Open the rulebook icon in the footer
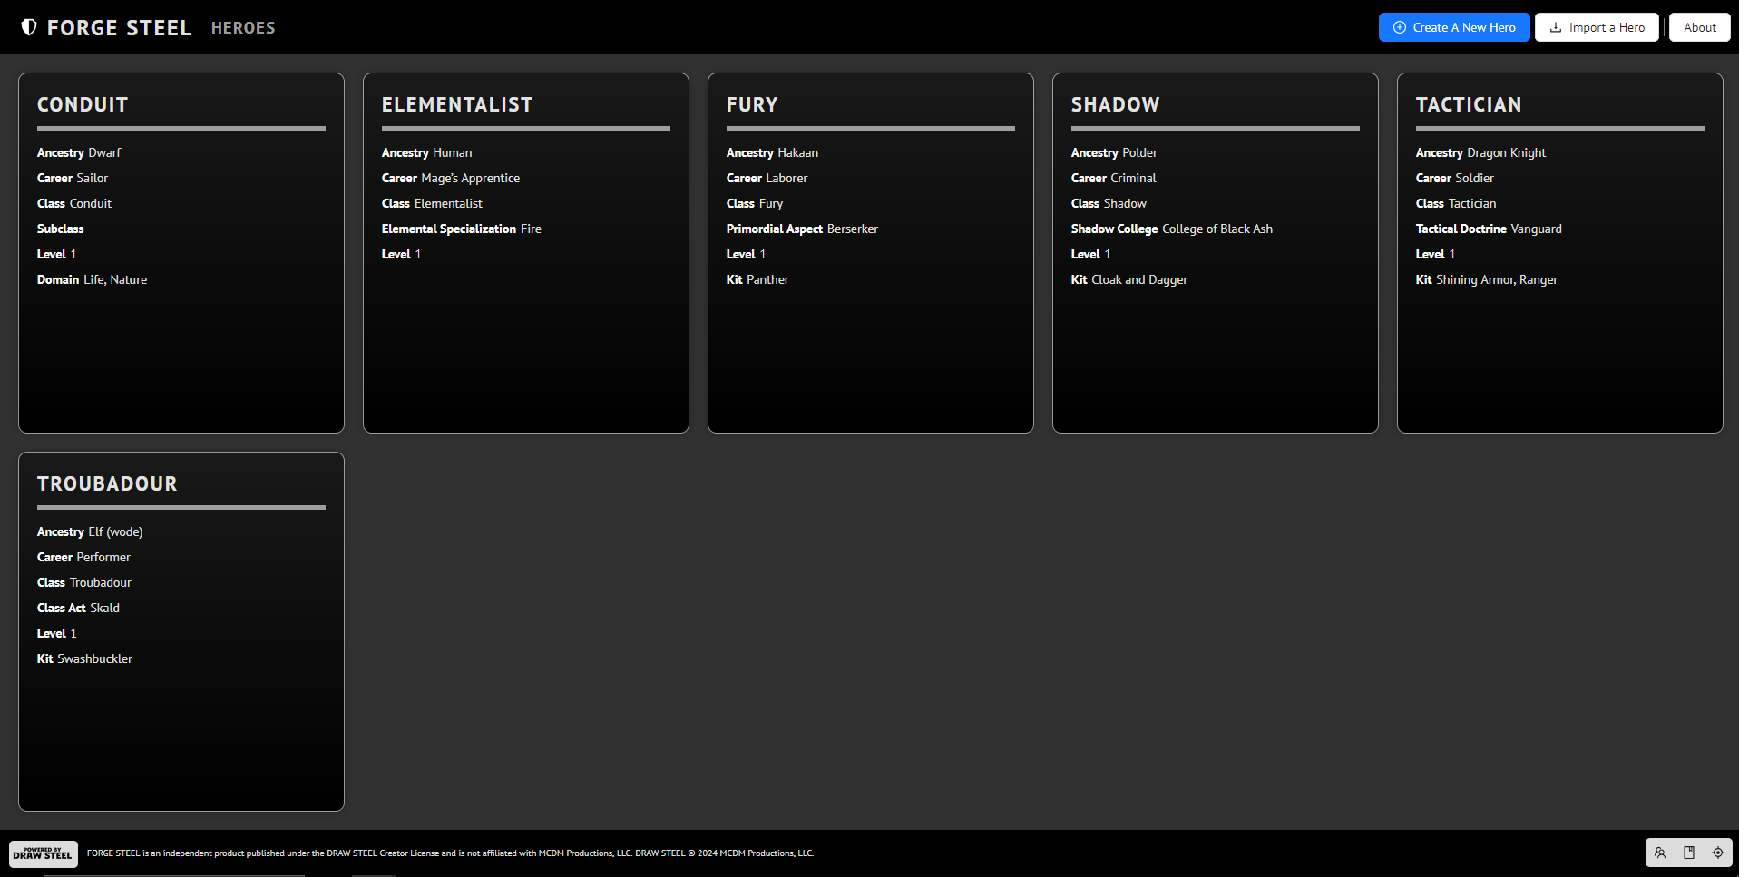 coord(1689,853)
